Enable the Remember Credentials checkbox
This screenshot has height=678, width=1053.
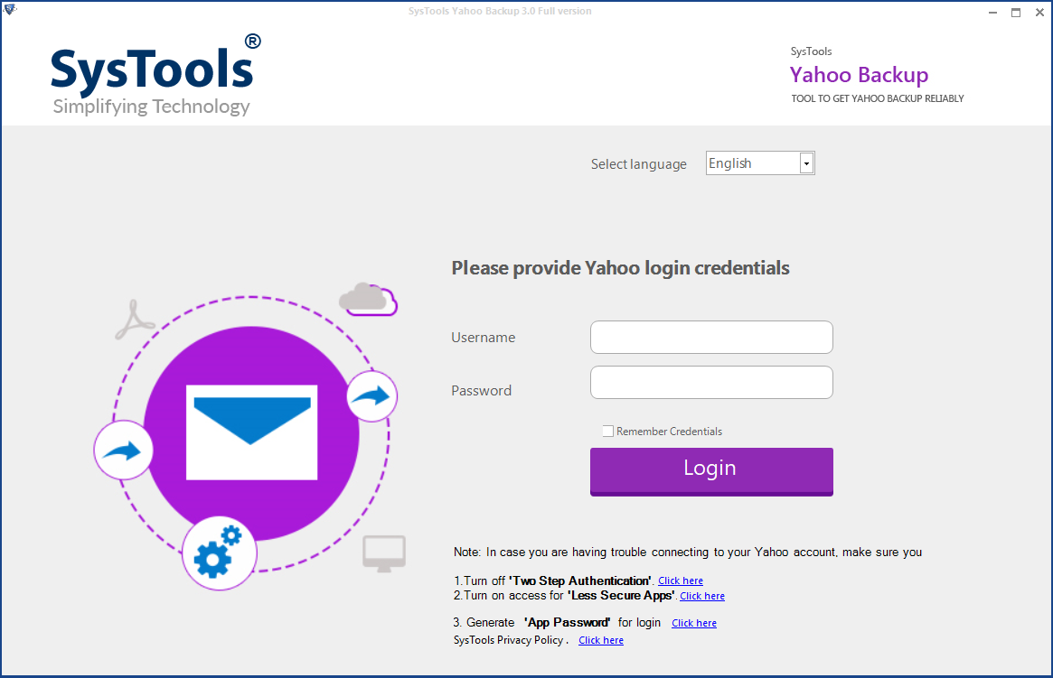[x=607, y=432]
